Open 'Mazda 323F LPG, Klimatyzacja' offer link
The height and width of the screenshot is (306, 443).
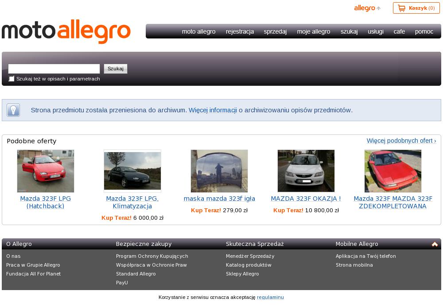(132, 203)
